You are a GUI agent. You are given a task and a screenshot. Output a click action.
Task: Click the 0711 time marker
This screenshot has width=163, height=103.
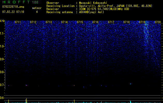[x=17, y=22]
